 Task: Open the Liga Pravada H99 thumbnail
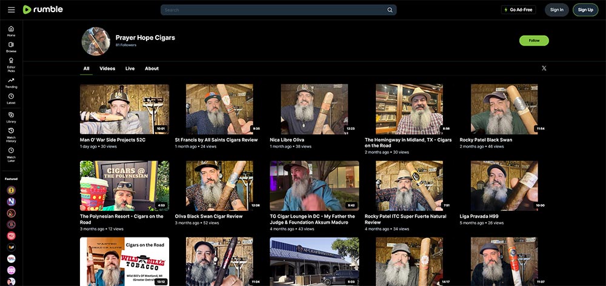(504, 185)
